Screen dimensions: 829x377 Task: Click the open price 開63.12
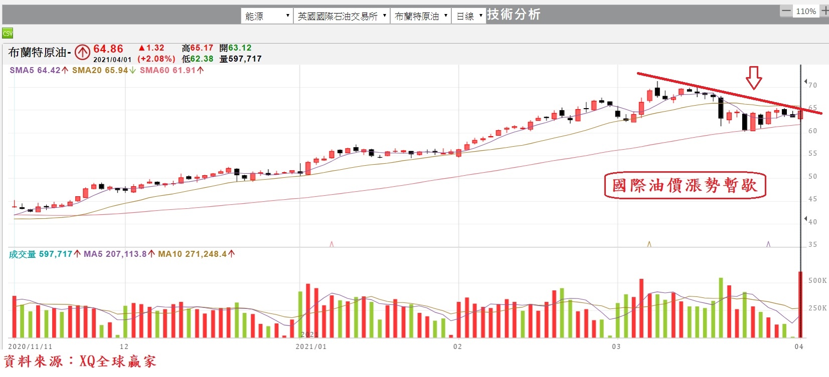click(x=235, y=48)
